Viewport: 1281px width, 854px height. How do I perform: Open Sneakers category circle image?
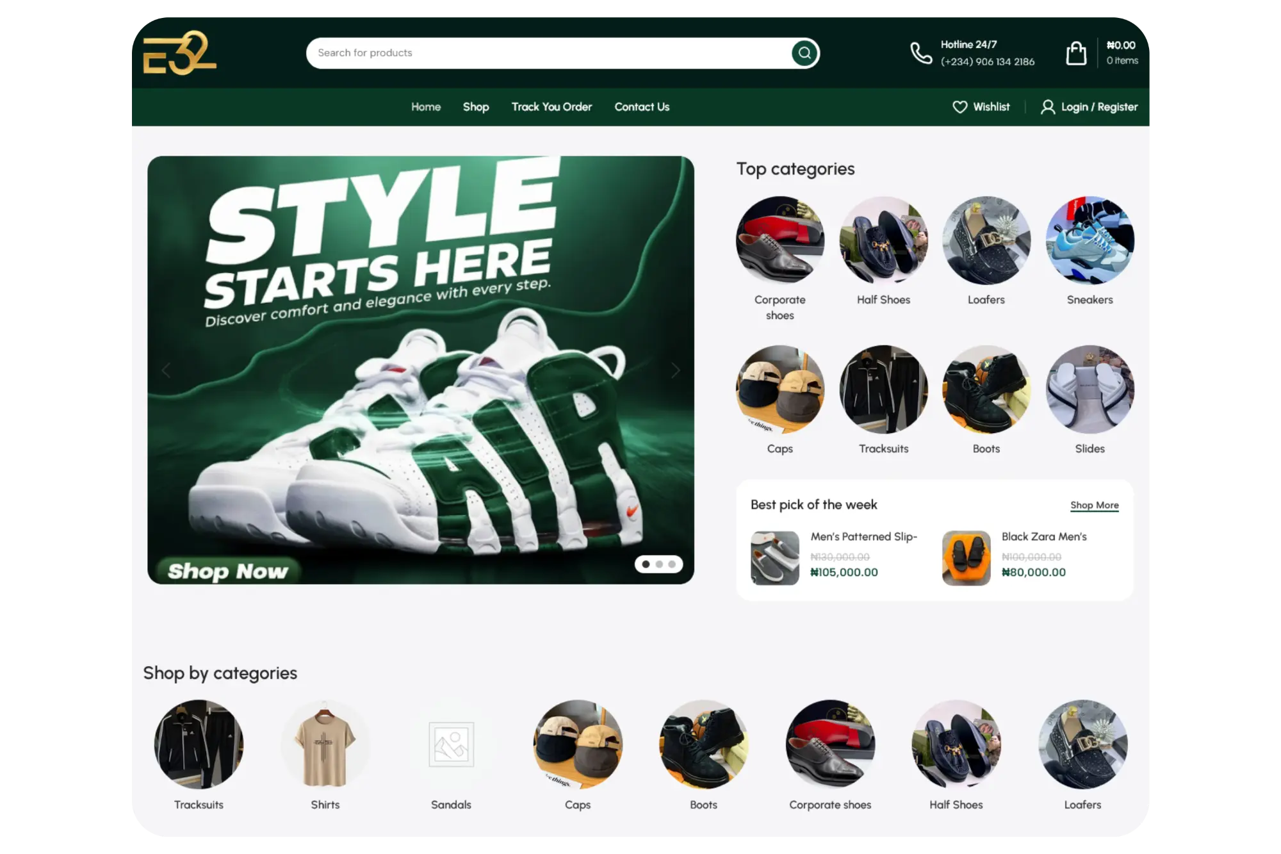1089,240
